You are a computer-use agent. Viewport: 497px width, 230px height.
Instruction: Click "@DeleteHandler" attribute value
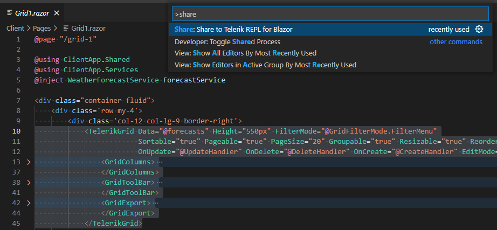point(316,152)
